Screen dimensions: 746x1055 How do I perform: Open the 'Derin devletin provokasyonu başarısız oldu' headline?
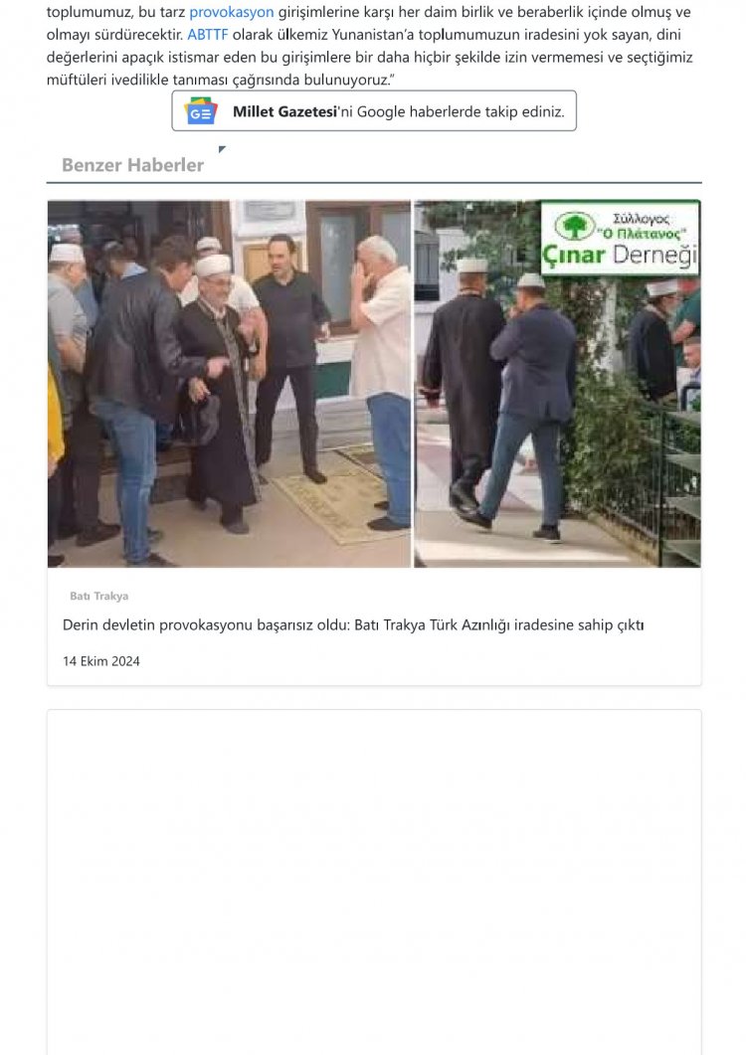[353, 625]
